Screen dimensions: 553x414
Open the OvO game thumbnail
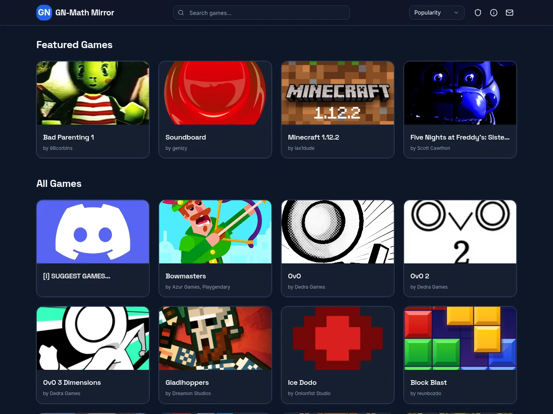coord(338,232)
